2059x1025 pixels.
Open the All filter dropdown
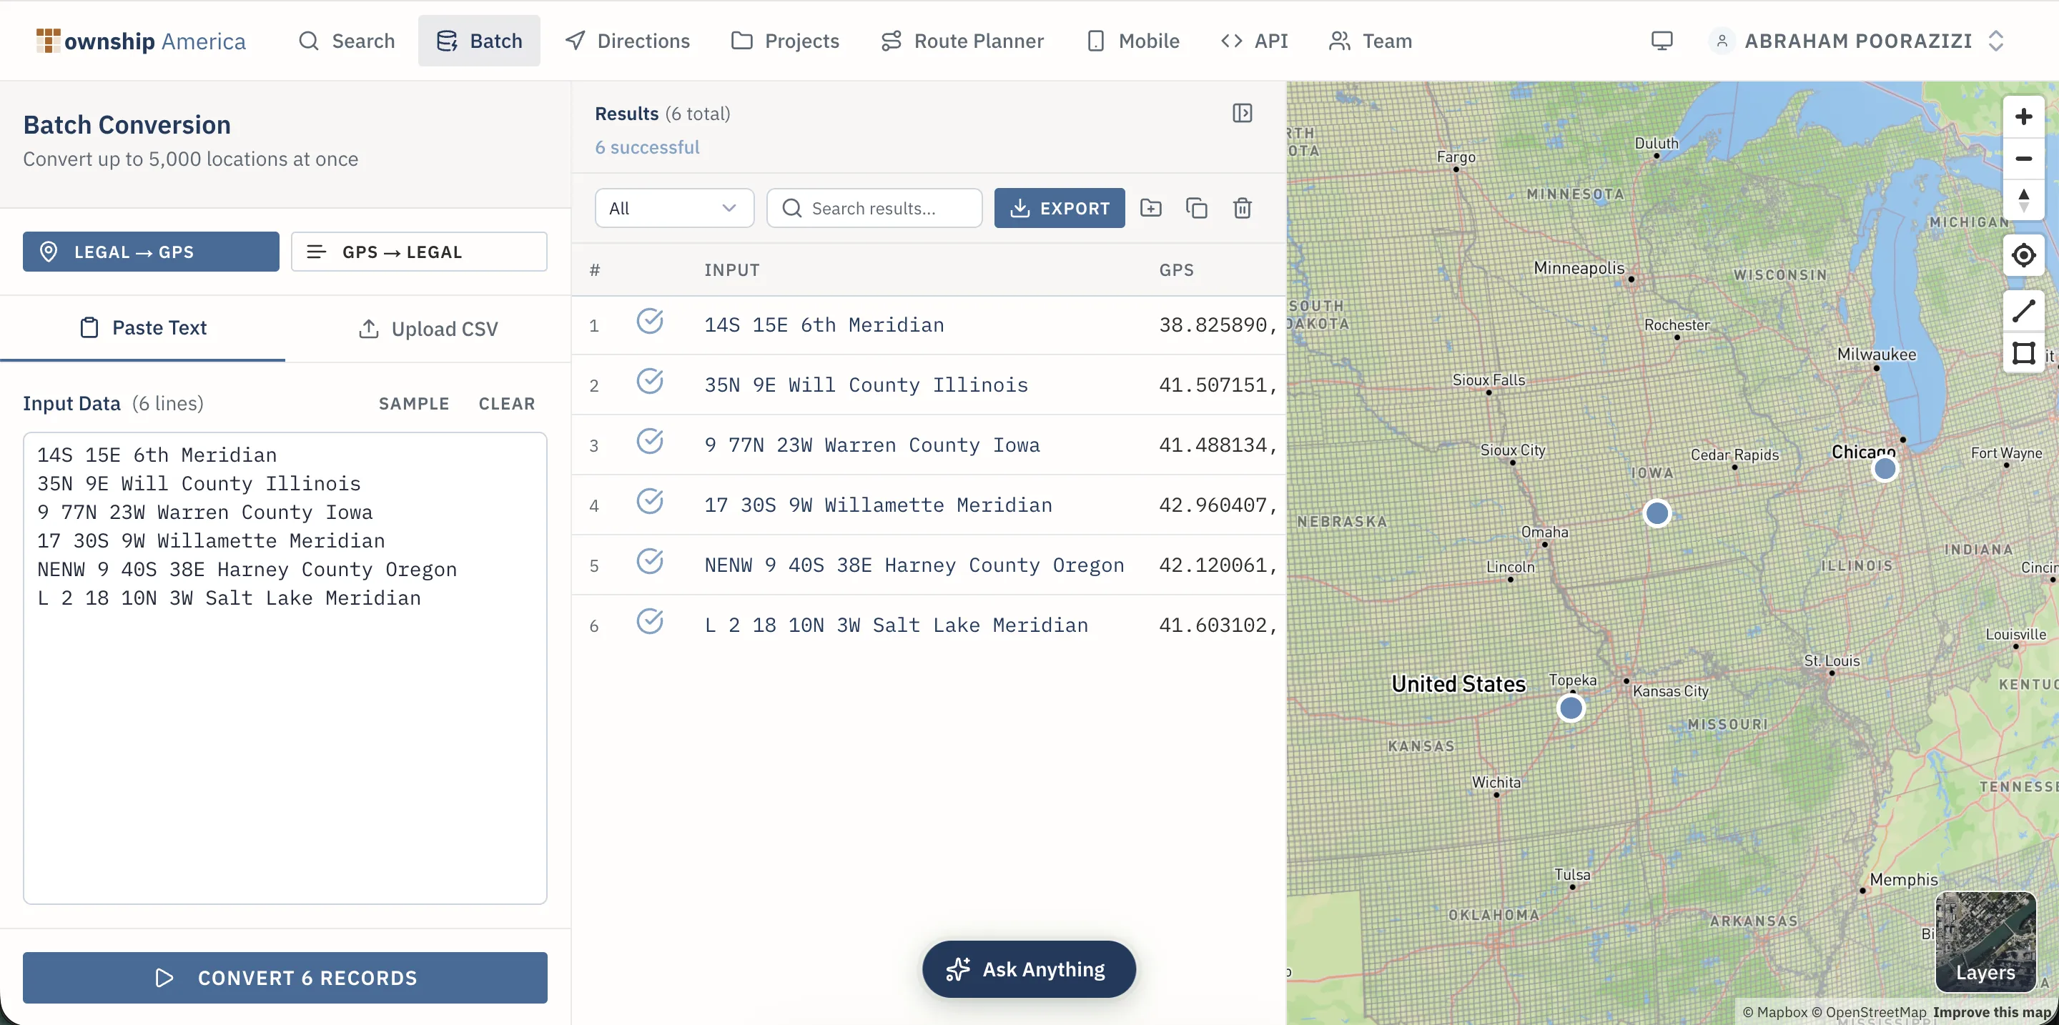(x=673, y=209)
